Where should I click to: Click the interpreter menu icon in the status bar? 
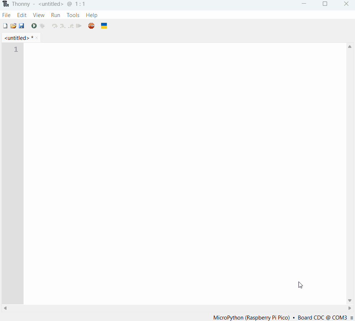[352, 318]
